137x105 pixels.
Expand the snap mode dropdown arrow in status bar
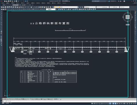[98, 104]
